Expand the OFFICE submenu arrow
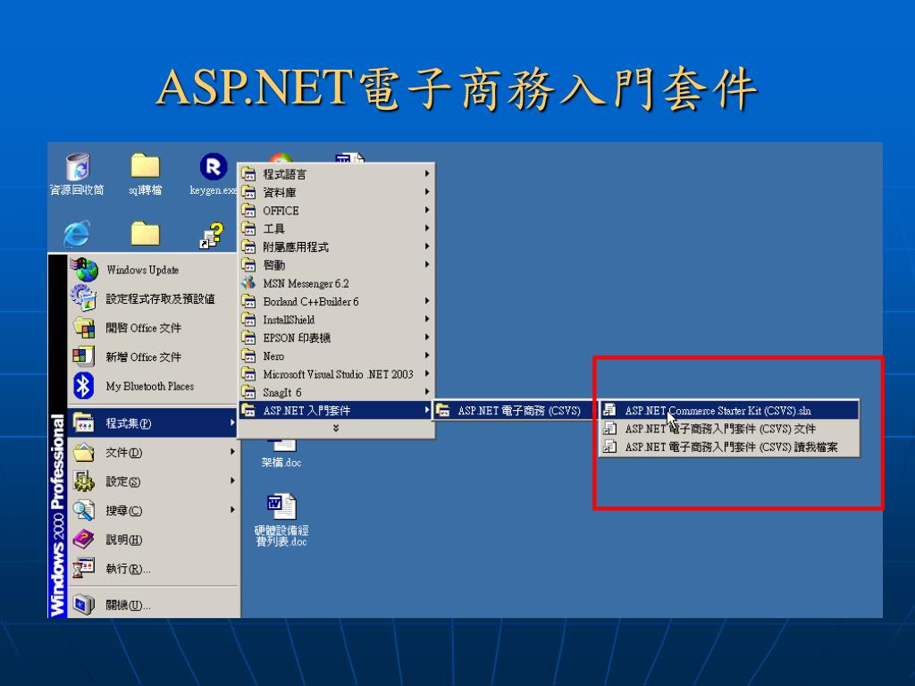 [x=427, y=210]
